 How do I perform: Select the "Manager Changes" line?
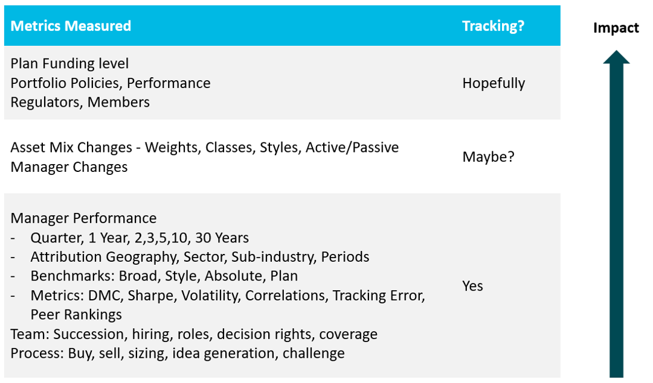click(x=69, y=166)
